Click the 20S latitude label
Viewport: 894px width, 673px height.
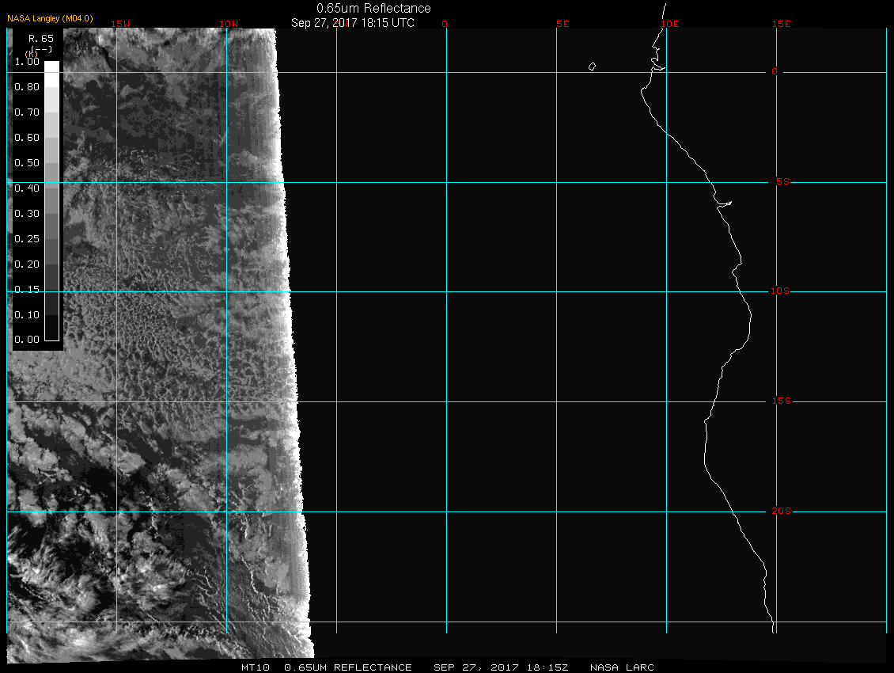tap(780, 511)
